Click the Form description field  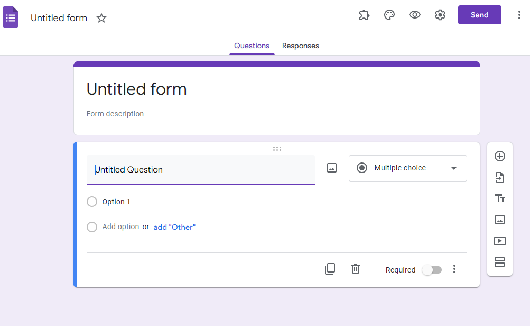point(115,114)
